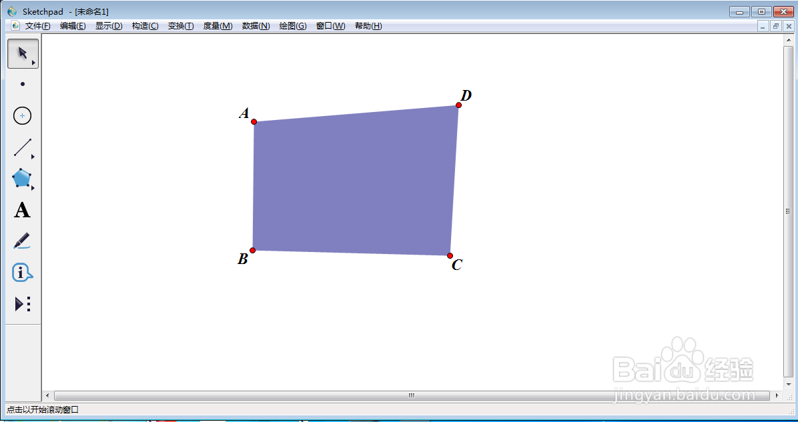Viewport: 798px width, 422px height.
Task: Open the 变换(T) menu
Action: [181, 26]
